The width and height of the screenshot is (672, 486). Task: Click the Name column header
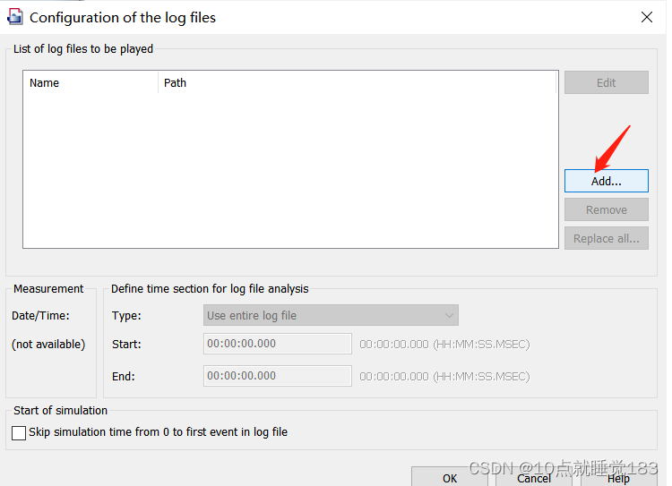pyautogui.click(x=90, y=82)
